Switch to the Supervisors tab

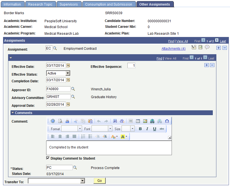(69, 4)
